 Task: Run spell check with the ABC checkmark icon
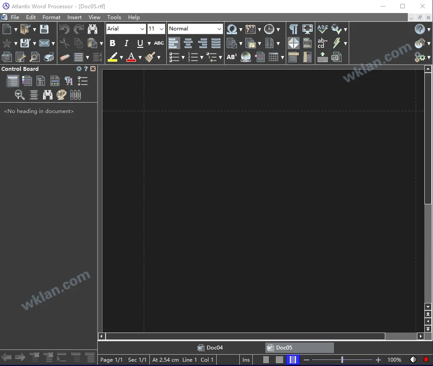pyautogui.click(x=322, y=29)
